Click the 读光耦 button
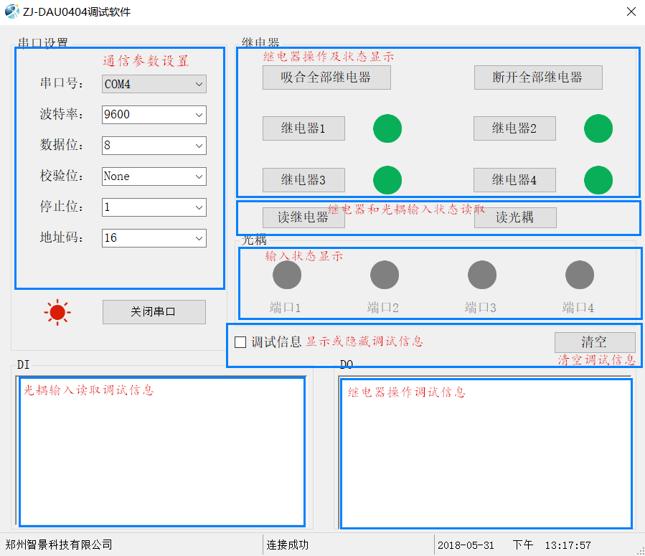645x556 pixels. pyautogui.click(x=515, y=217)
